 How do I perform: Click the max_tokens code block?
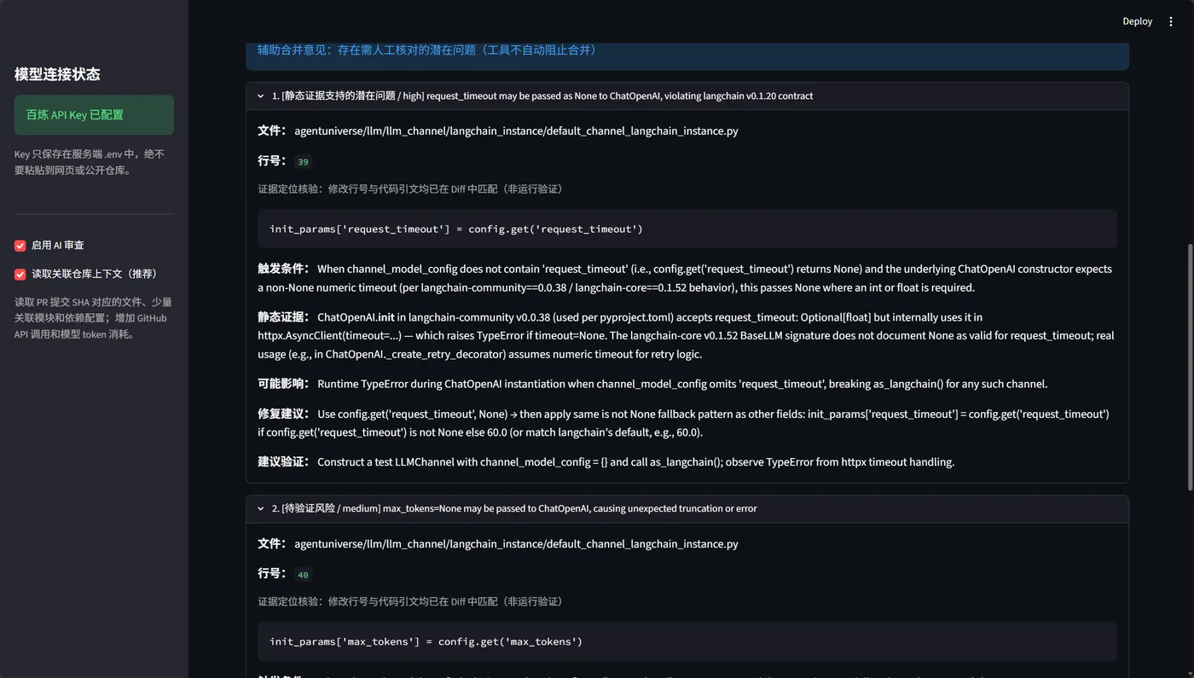[687, 641]
